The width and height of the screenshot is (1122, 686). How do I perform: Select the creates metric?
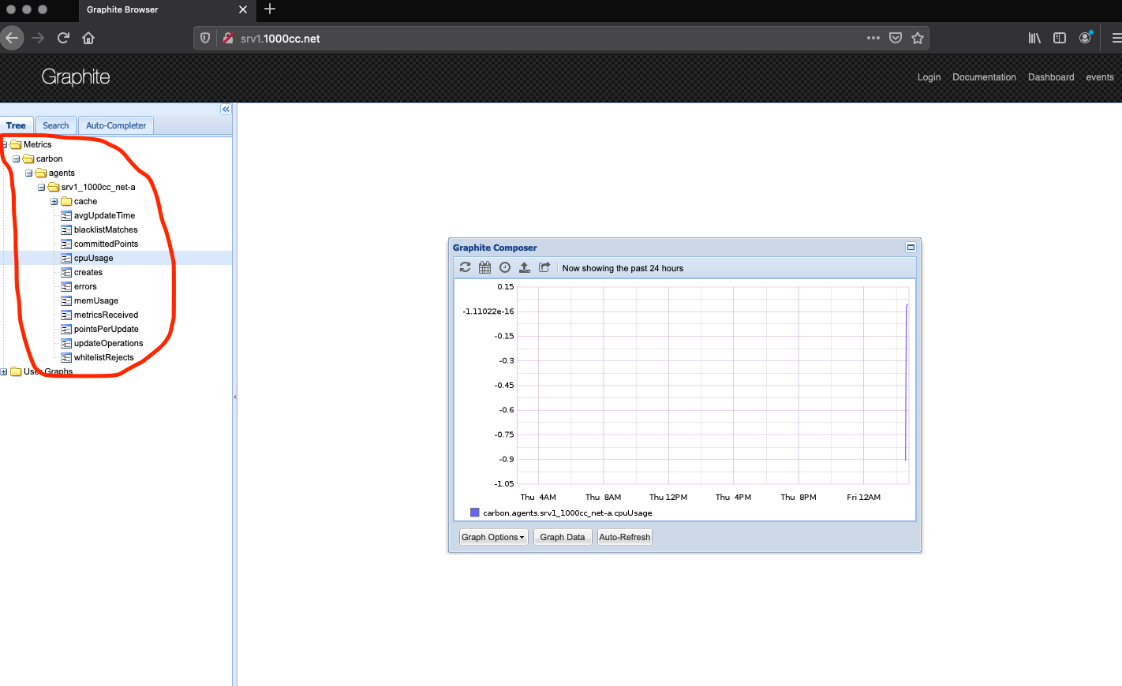[x=88, y=273]
